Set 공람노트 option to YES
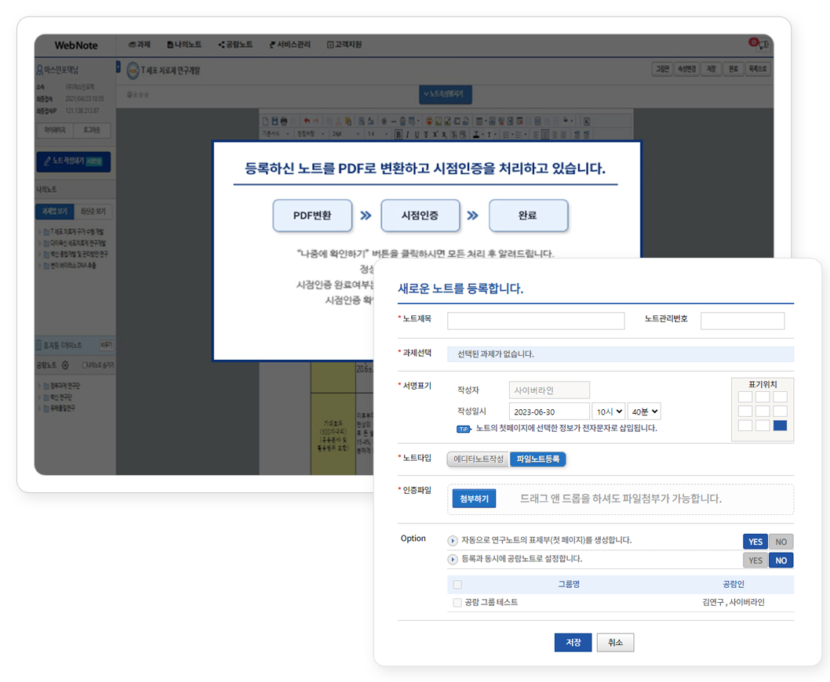The image size is (830, 682). tap(755, 560)
